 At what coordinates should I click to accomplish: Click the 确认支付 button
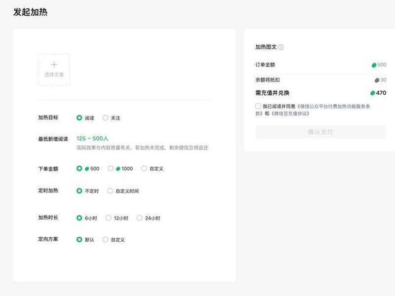(320, 132)
